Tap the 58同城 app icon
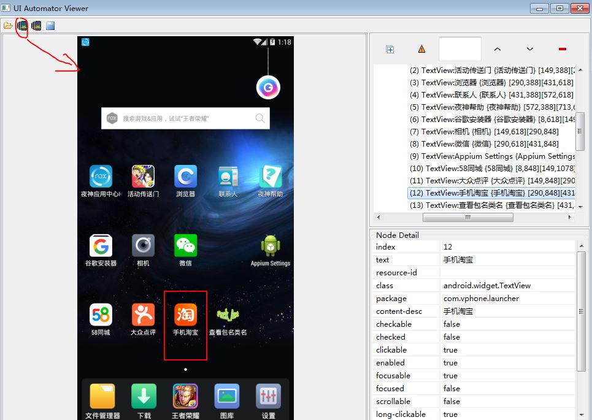 point(101,315)
